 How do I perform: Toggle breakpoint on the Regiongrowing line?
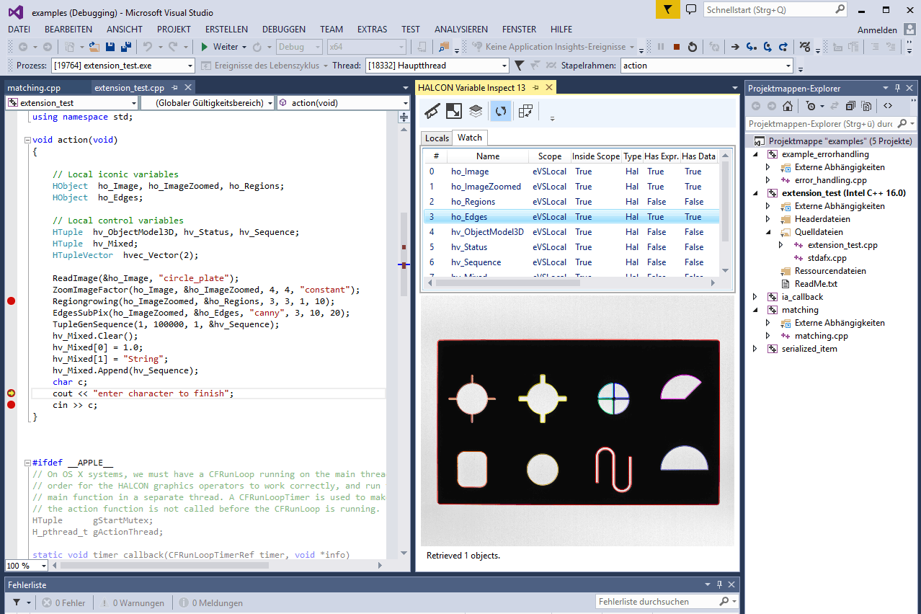point(11,301)
